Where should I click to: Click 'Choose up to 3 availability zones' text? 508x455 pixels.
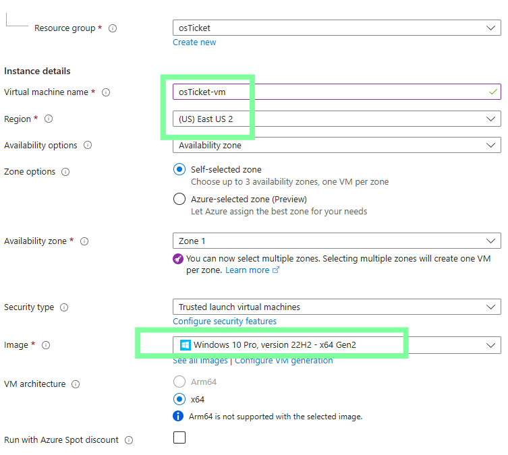point(289,182)
